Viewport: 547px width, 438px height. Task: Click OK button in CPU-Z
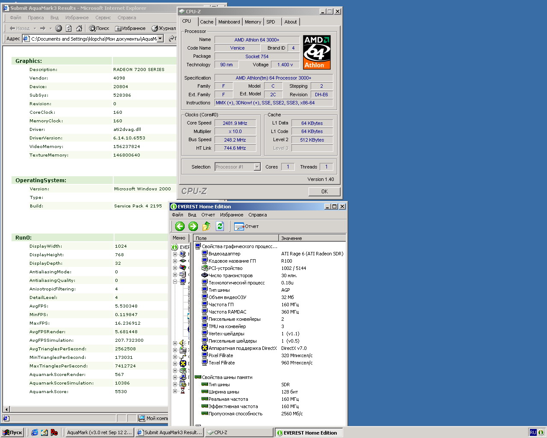324,192
